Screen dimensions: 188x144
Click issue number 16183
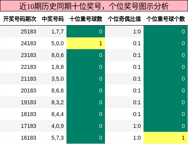click(28, 138)
